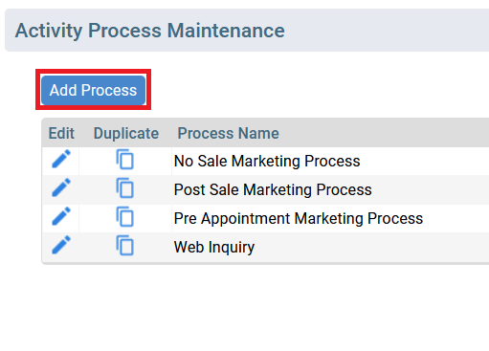Edit the Web Inquiry process
Screen dimensions: 489x351
coord(61,245)
